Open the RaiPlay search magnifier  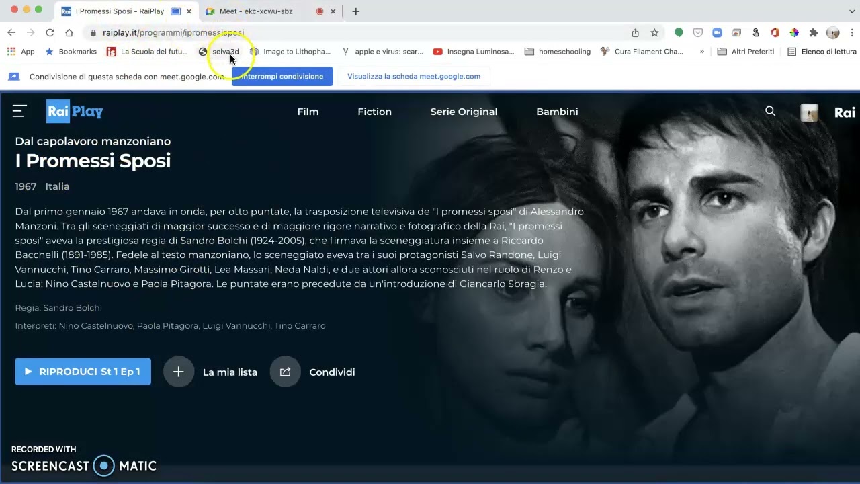[770, 112]
